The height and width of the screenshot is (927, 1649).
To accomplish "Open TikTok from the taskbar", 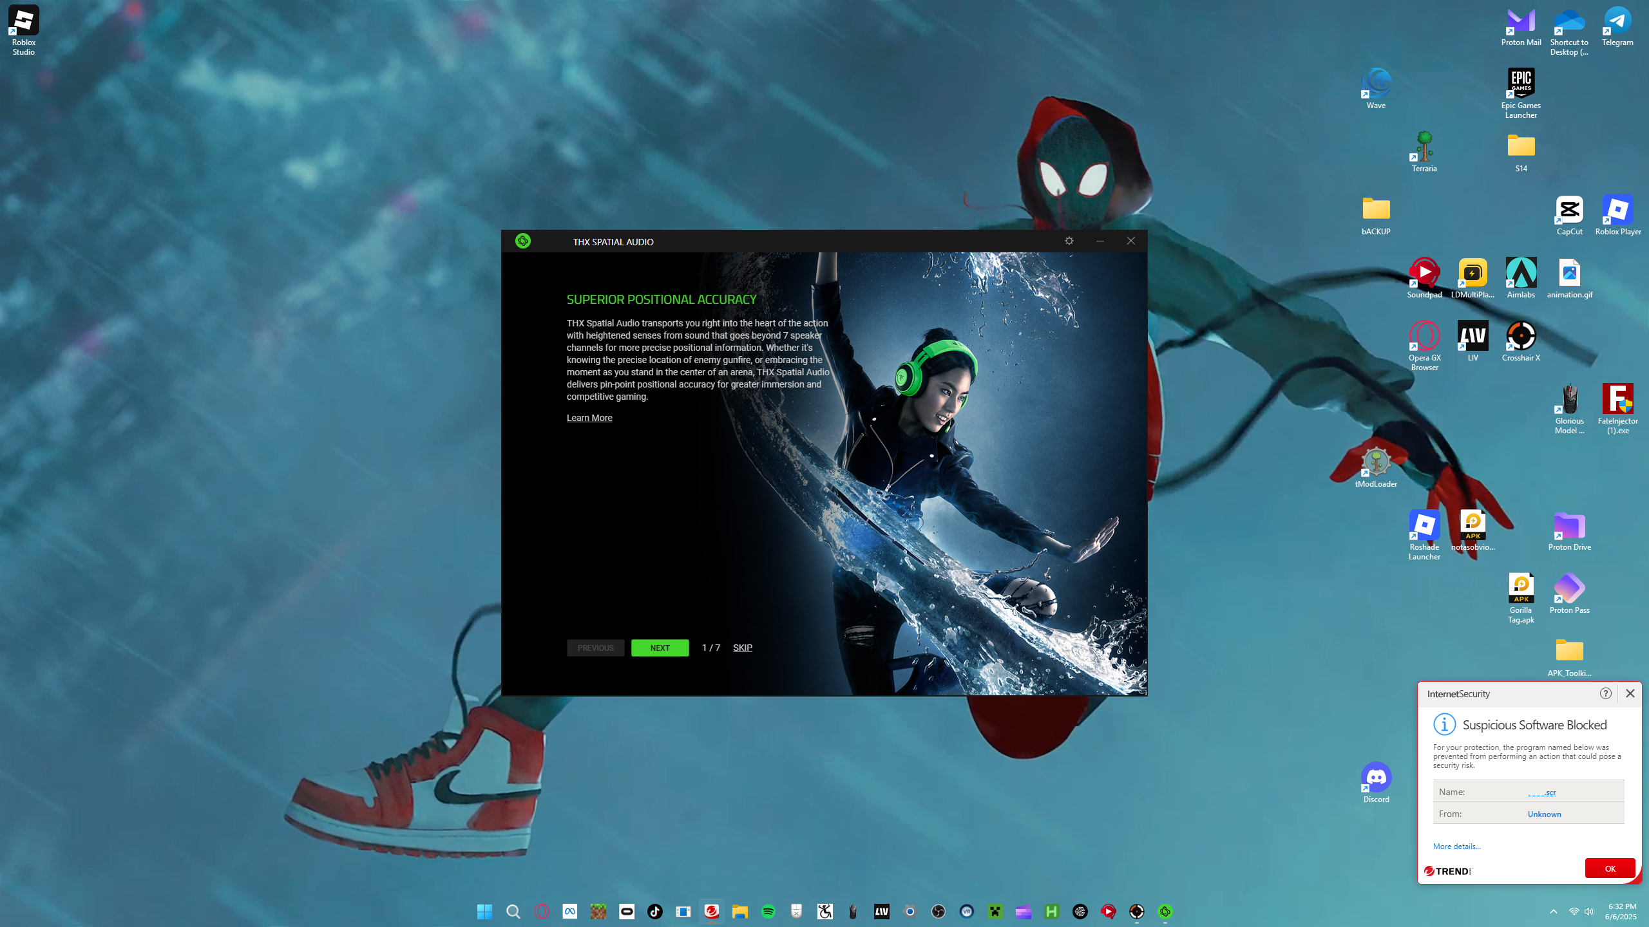I will click(x=654, y=912).
